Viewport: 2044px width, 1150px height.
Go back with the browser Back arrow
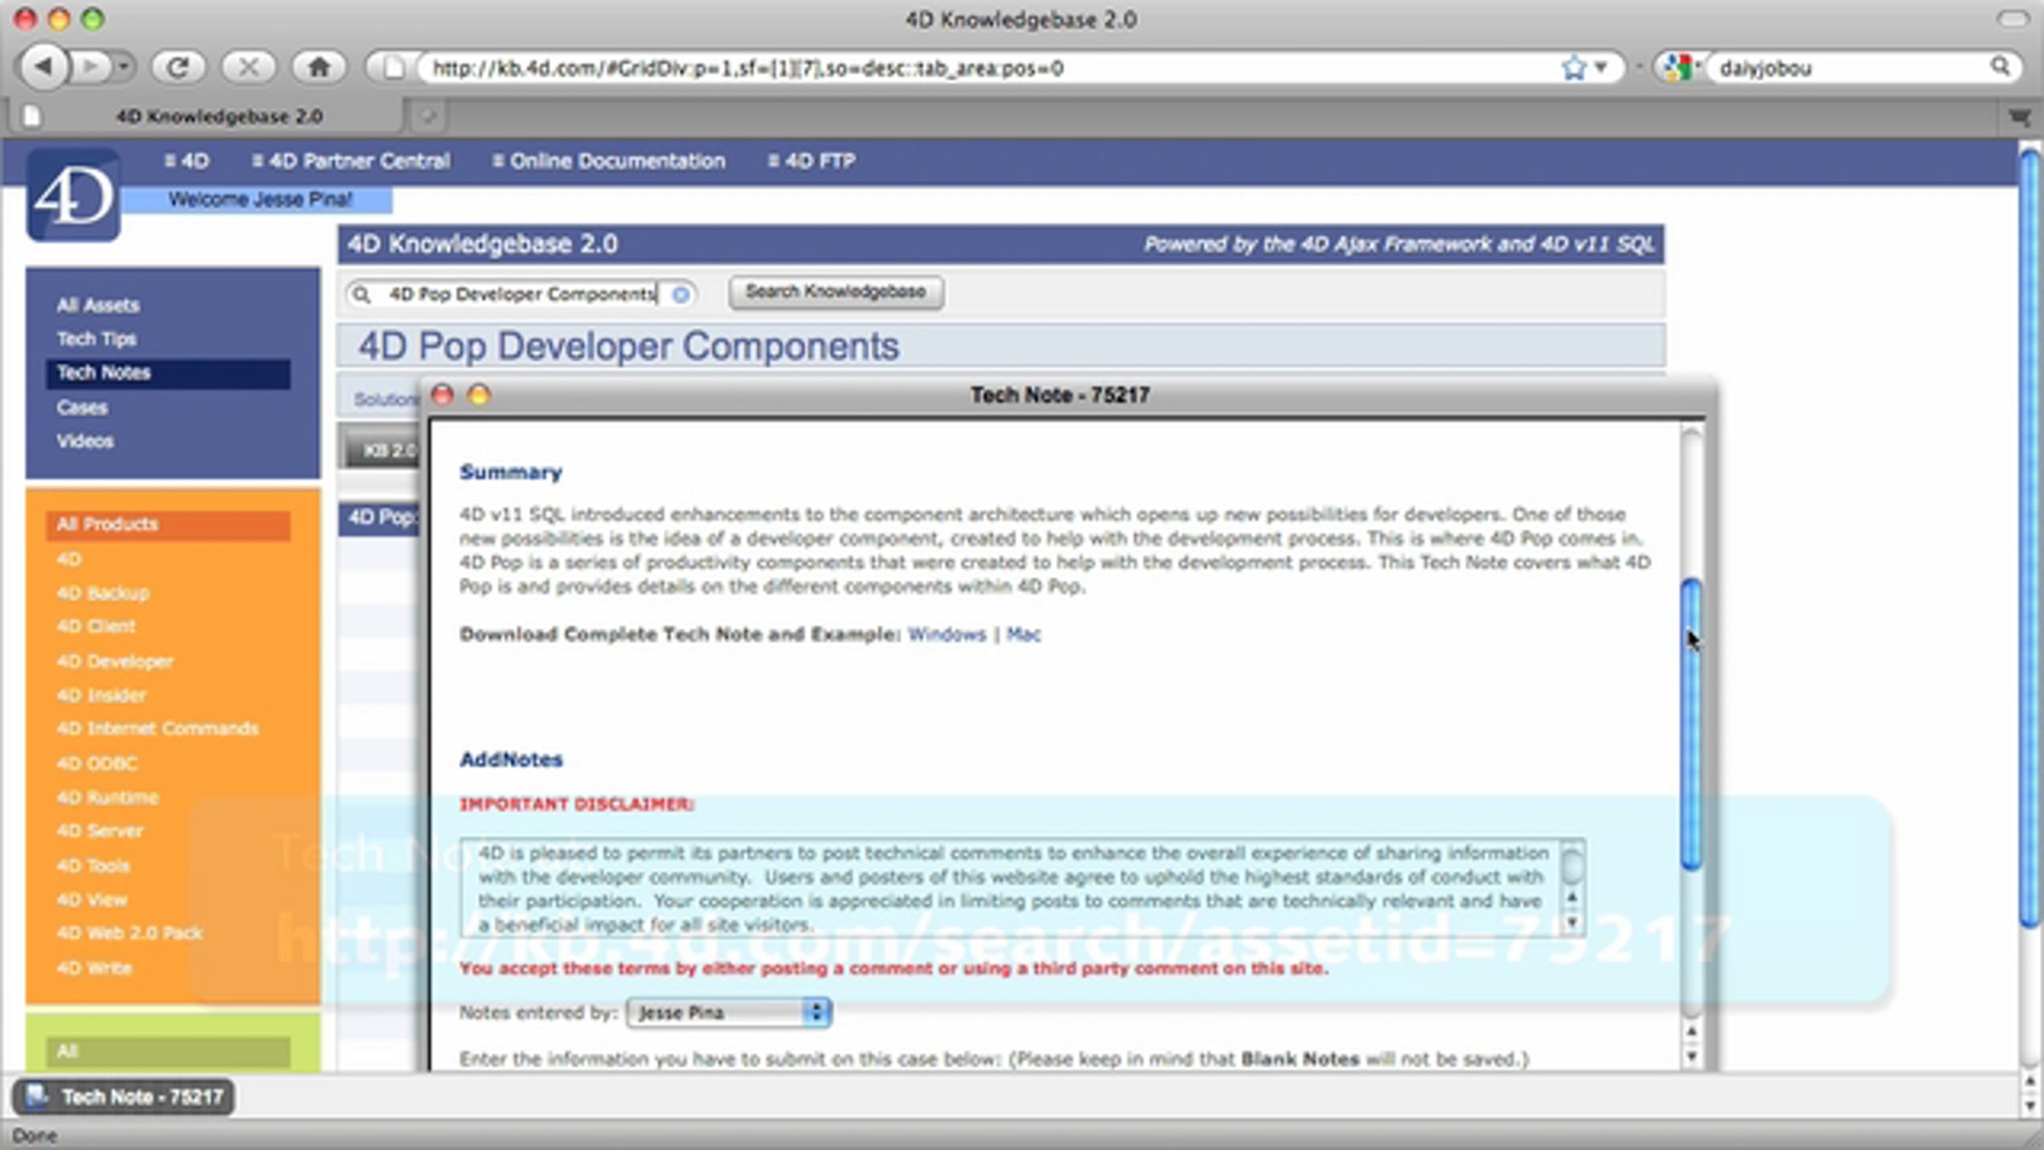44,66
